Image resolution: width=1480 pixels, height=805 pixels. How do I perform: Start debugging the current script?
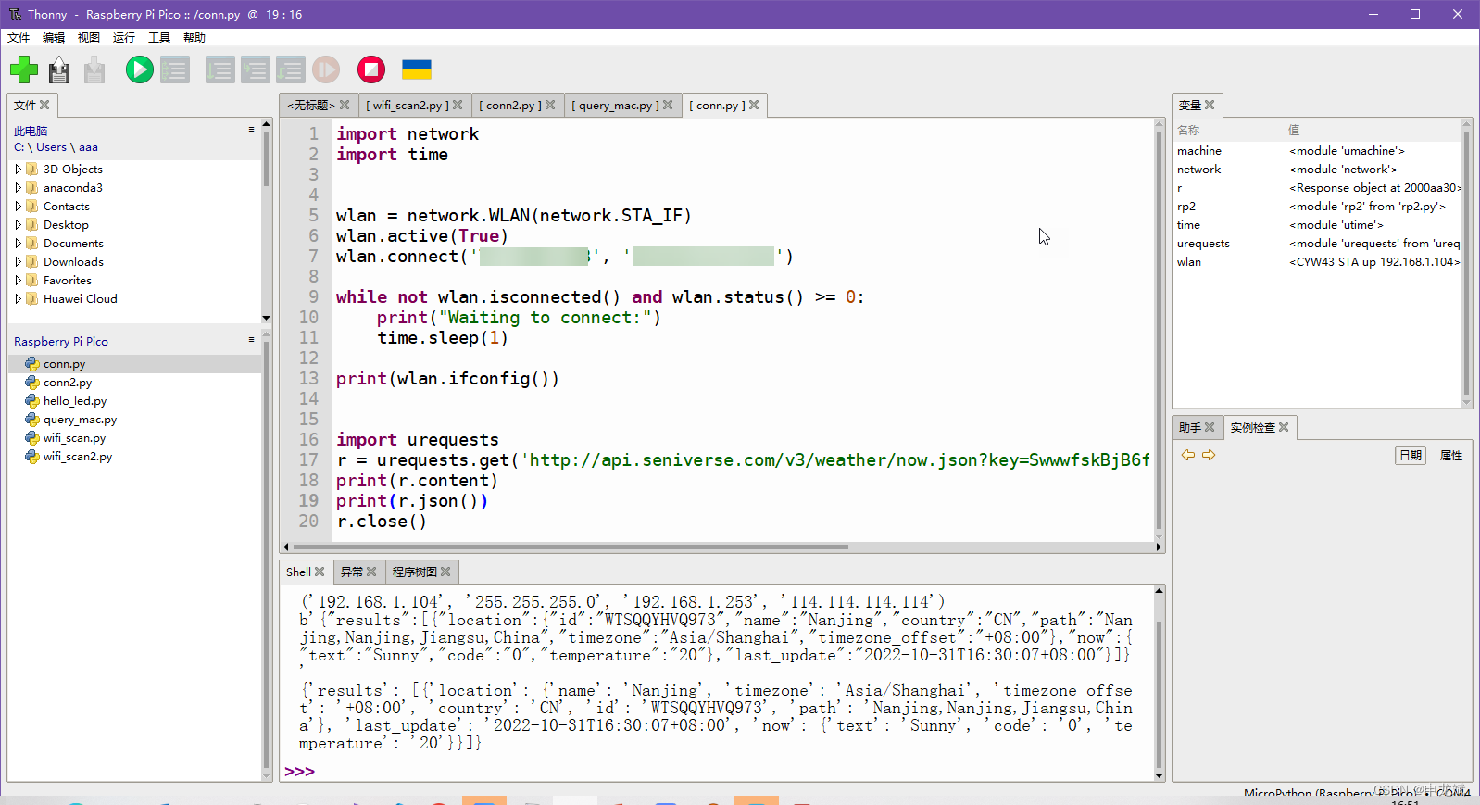click(175, 69)
